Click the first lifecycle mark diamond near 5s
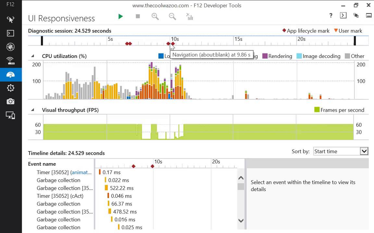The height and width of the screenshot is (233, 374). [127, 44]
